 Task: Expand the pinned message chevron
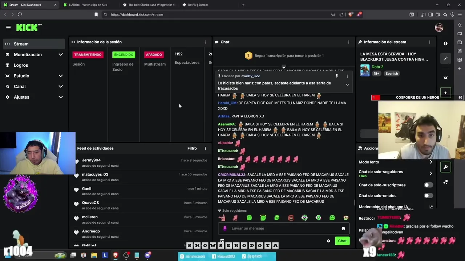click(x=347, y=85)
